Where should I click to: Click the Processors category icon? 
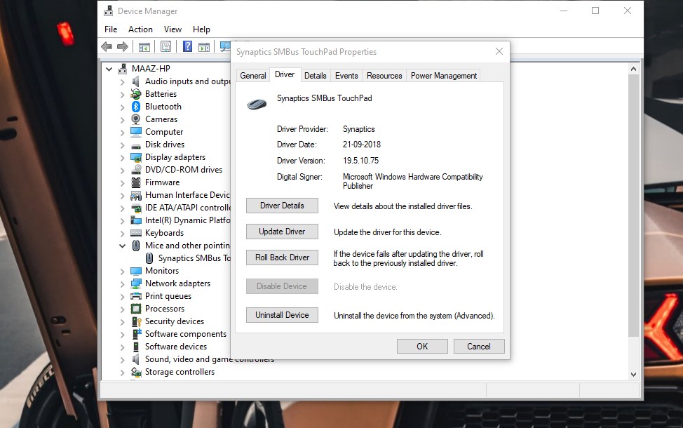pyautogui.click(x=136, y=309)
